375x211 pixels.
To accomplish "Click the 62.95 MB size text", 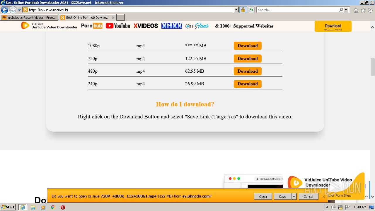I will point(195,71).
